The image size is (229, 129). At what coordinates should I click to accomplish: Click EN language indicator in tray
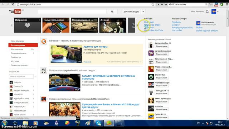point(198,123)
